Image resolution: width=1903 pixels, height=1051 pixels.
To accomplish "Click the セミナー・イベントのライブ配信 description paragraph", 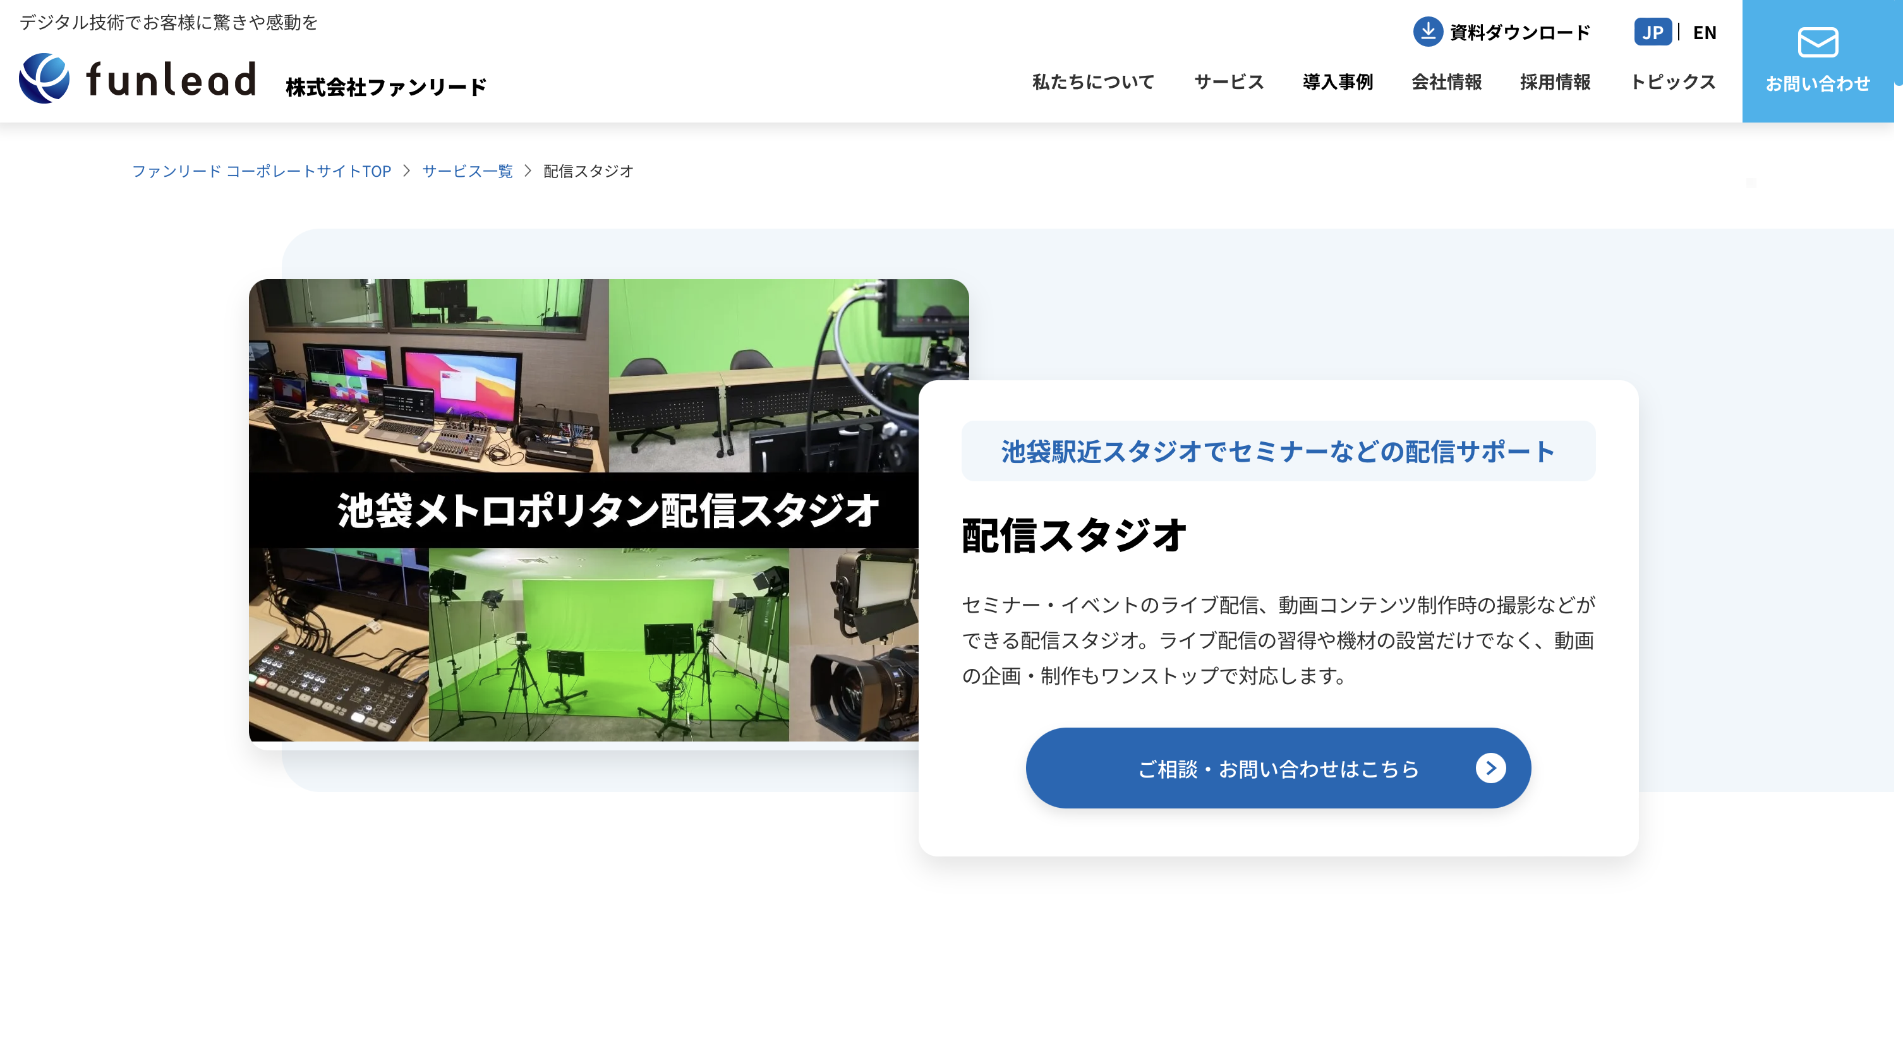I will coord(1278,640).
